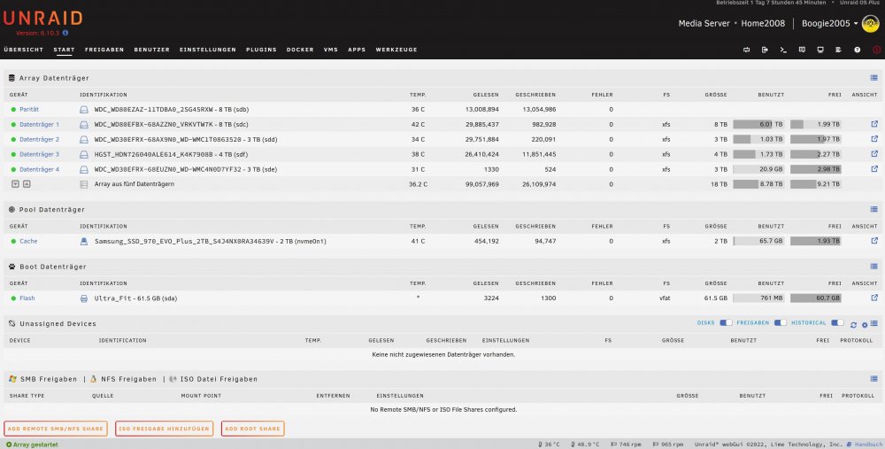Click Datenträger 4 free bar 2.98 TB

tap(816, 169)
